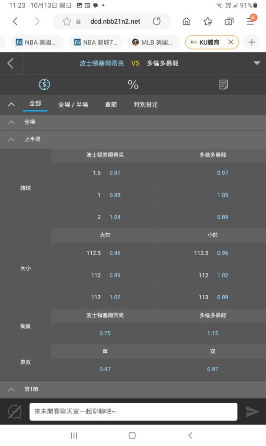Collapse the 第1節 section
Image resolution: width=266 pixels, height=446 pixels.
pos(12,389)
